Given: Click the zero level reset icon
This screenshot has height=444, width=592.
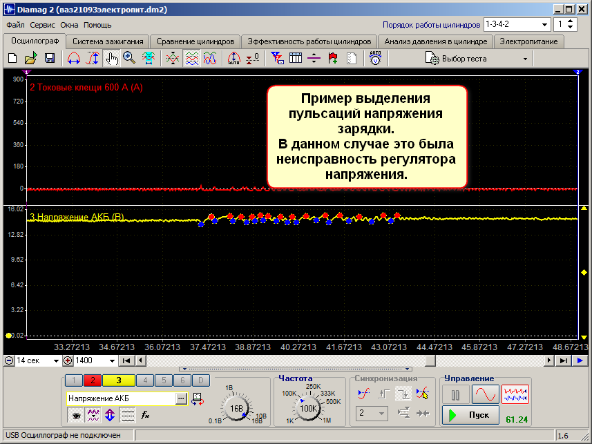Looking at the screenshot, I should (252, 58).
